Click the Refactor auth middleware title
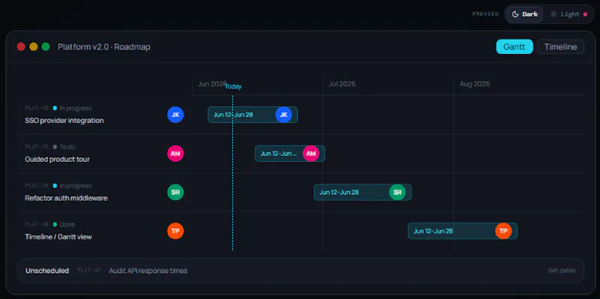 pos(66,198)
